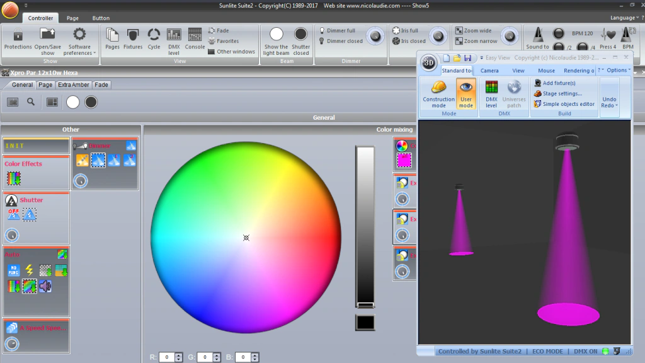Click the Color Effects rainbow icon

pos(14,178)
